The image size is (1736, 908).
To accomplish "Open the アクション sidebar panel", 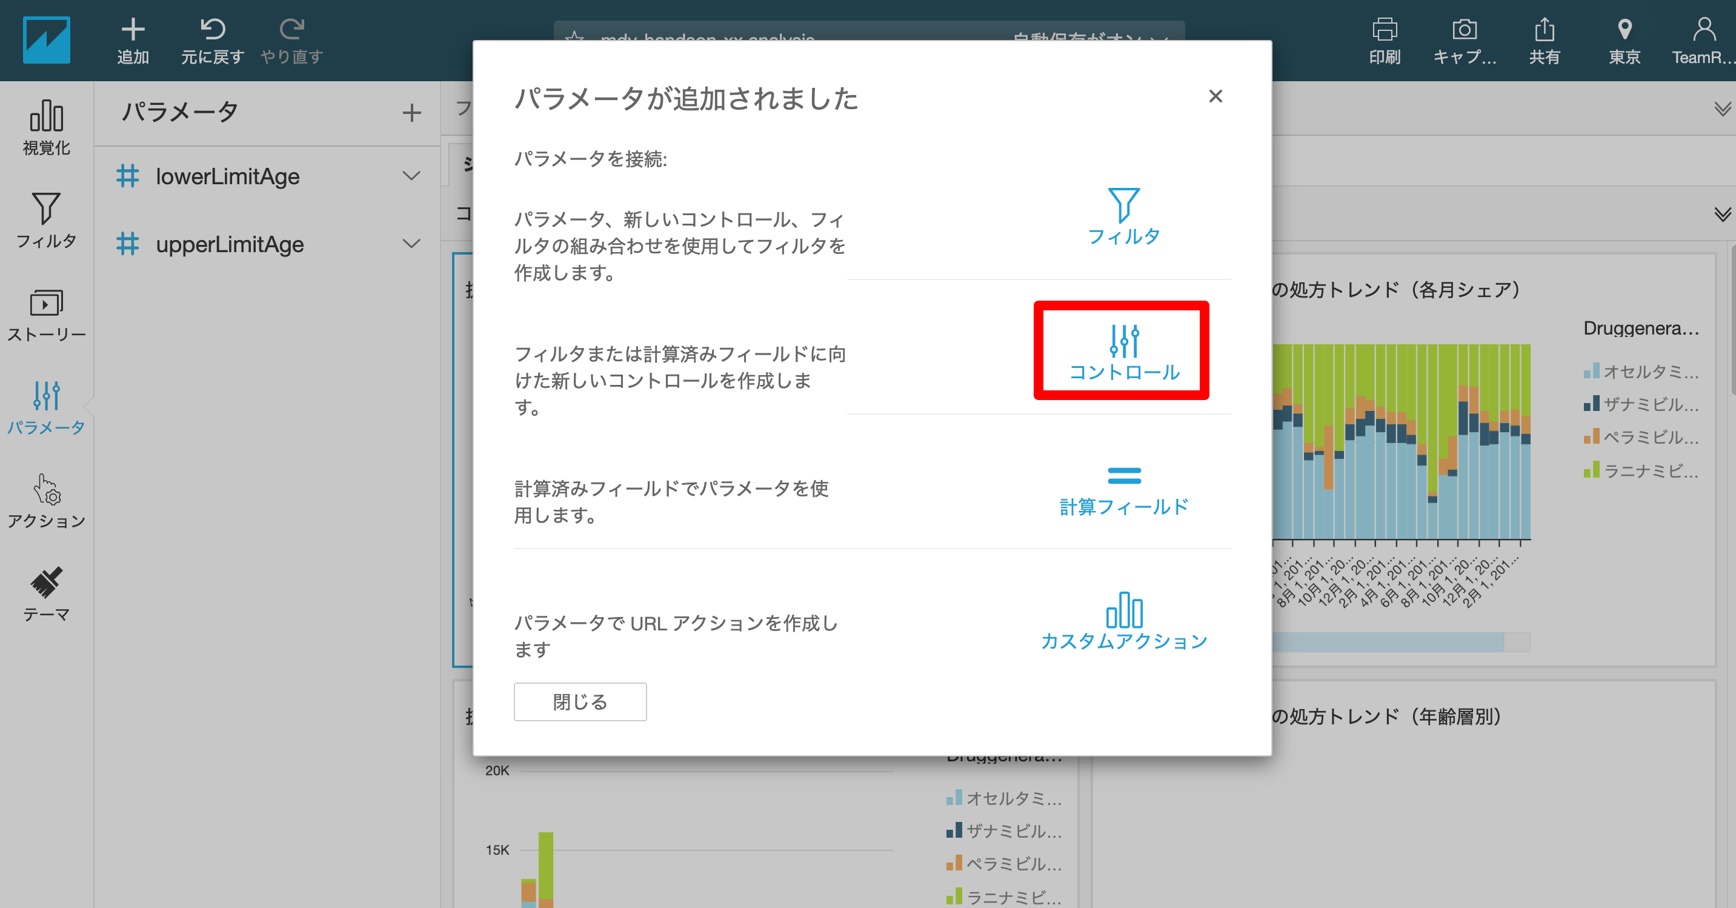I will 47,501.
